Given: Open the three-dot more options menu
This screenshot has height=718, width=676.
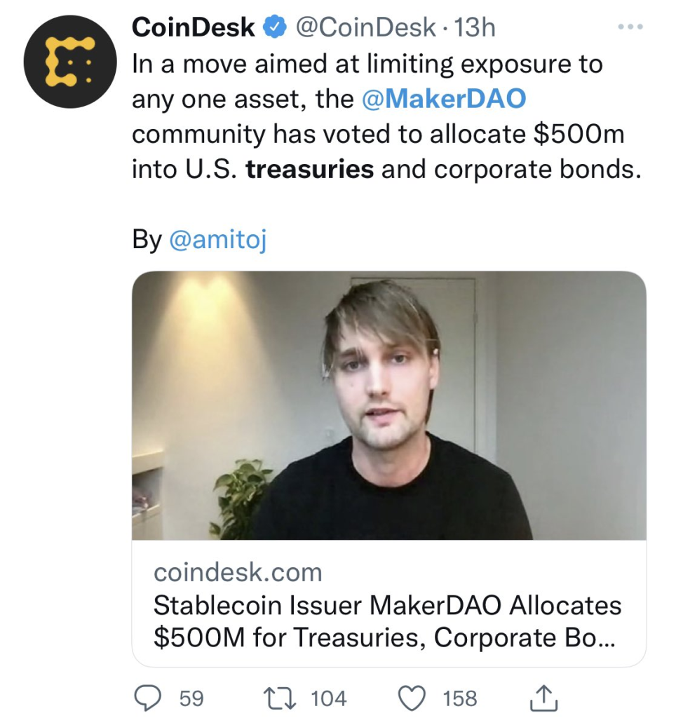Looking at the screenshot, I should (x=630, y=27).
